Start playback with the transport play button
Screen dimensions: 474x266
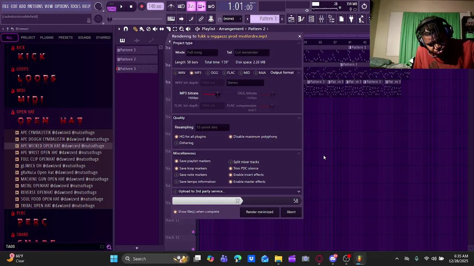coord(121,6)
